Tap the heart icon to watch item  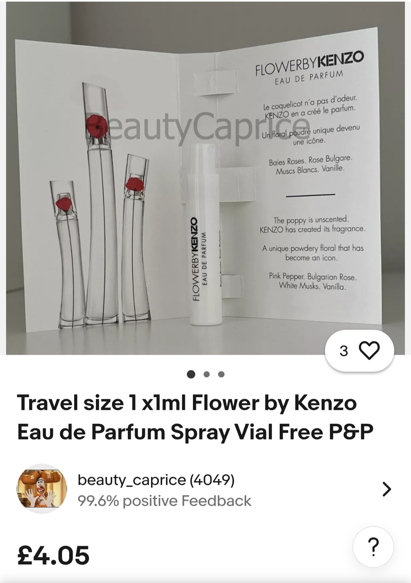coord(369,350)
